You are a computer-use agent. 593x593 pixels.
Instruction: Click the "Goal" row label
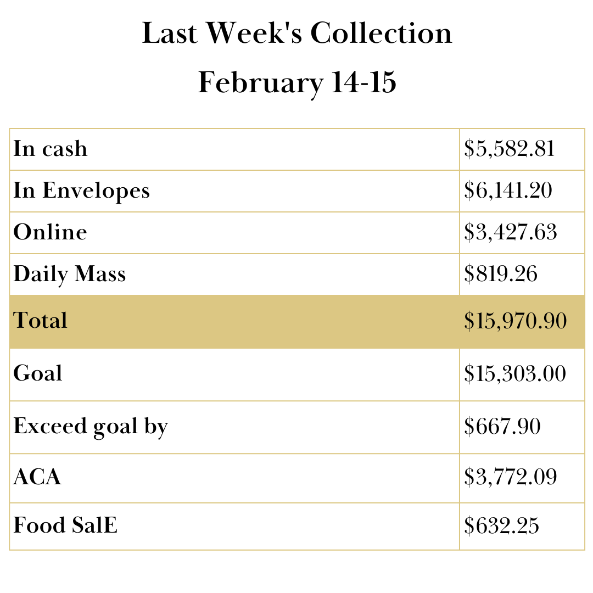click(38, 373)
